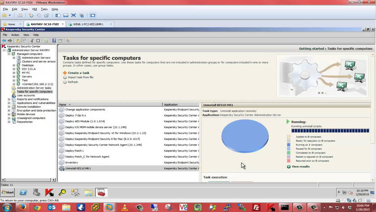Launch Google Chrome from host taskbar
Viewport: 376px width, 212px height.
tap(37, 208)
